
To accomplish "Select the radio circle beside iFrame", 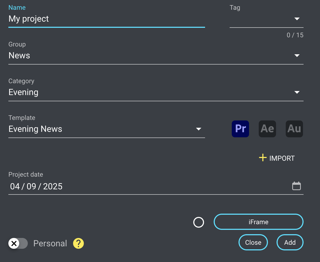I will point(199,222).
